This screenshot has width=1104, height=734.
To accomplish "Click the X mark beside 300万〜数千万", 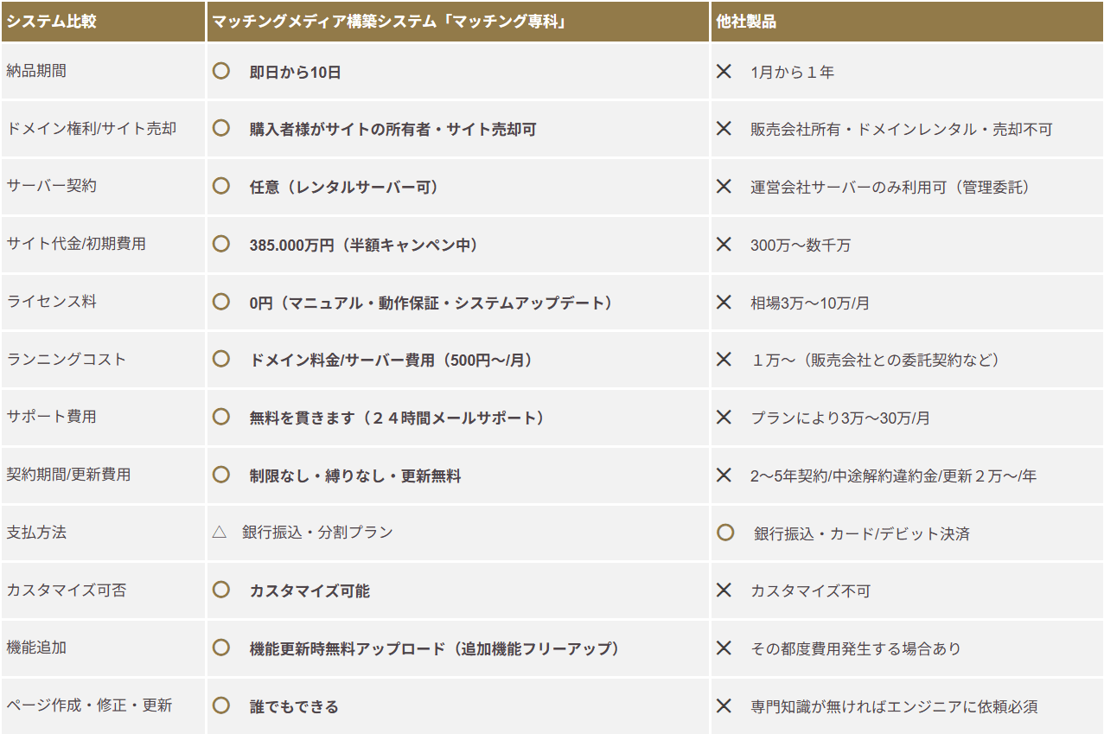I will click(724, 245).
